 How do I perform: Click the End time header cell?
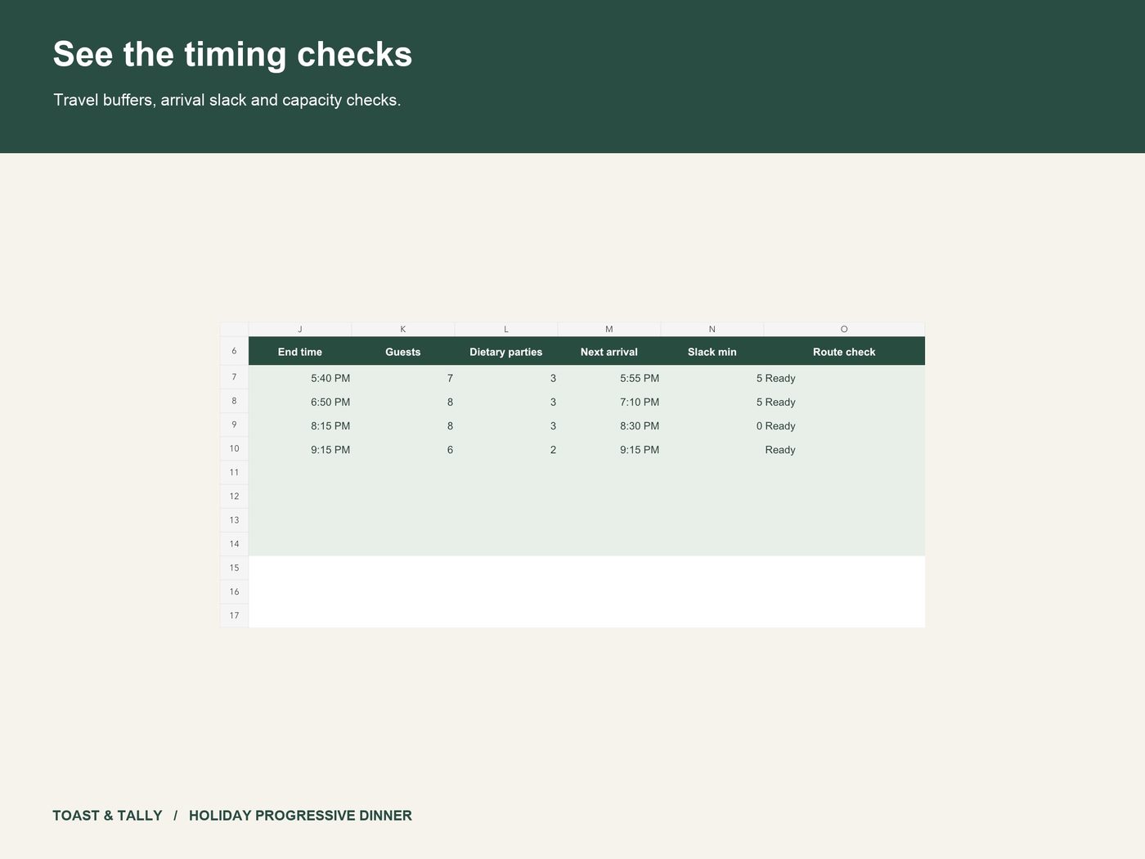pos(300,352)
